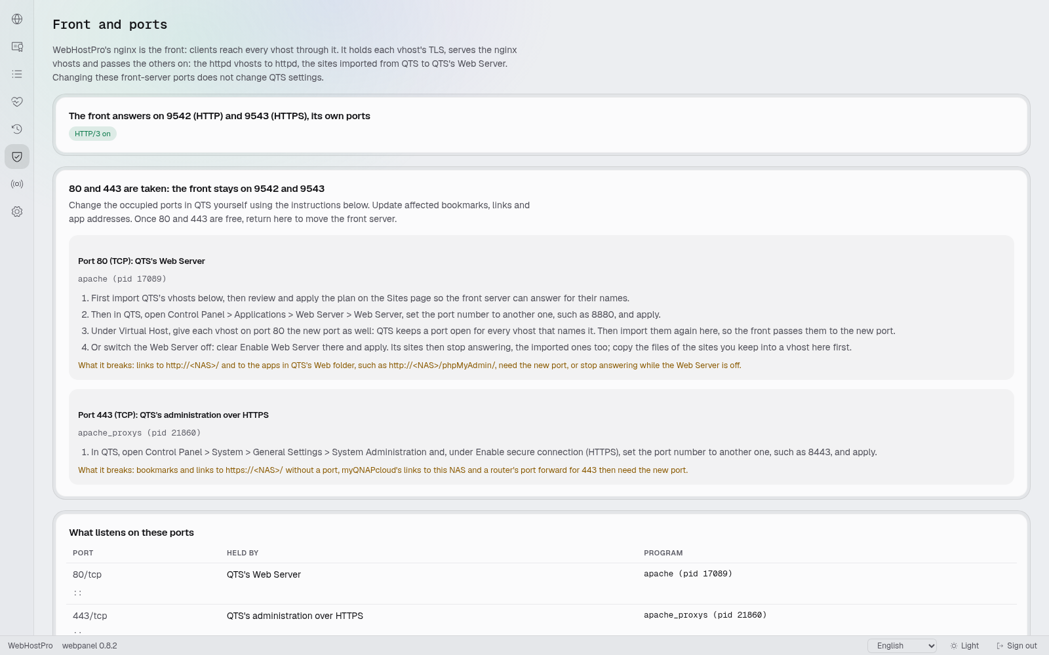This screenshot has height=655, width=1049.
Task: Open the certificate icon in sidebar
Action: [x=17, y=47]
